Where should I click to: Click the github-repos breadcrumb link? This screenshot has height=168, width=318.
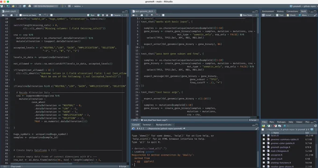point(289,129)
